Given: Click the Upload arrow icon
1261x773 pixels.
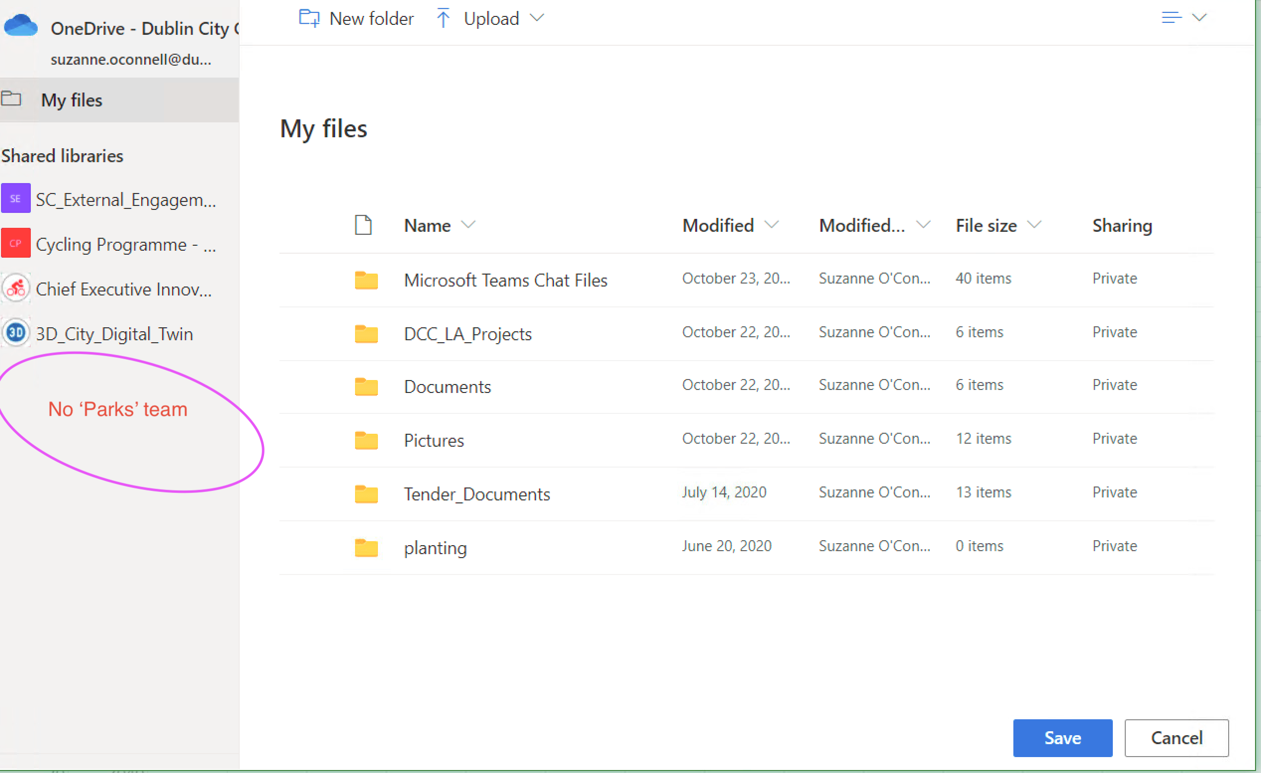Looking at the screenshot, I should 443,18.
